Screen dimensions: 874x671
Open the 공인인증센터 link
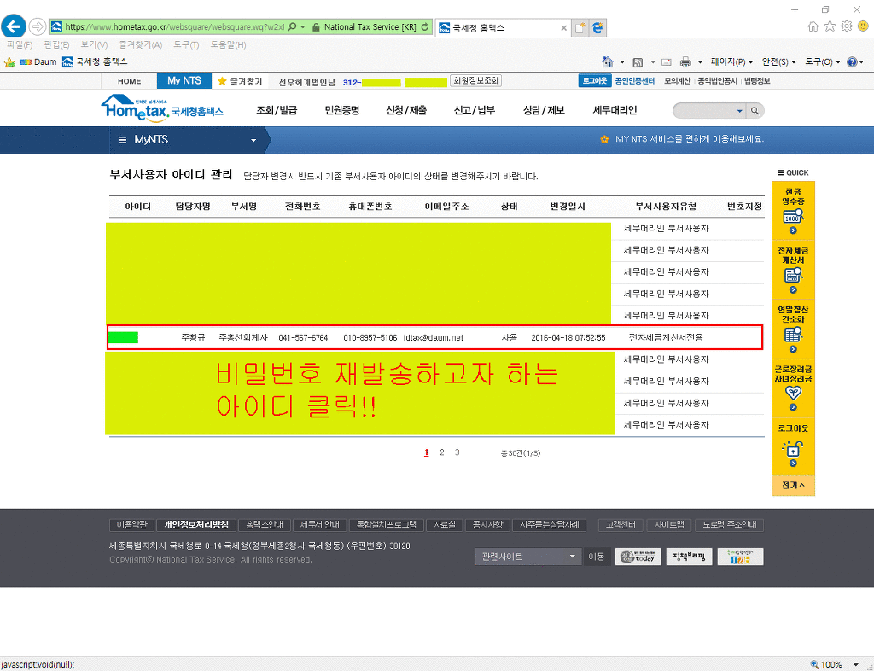pyautogui.click(x=634, y=81)
